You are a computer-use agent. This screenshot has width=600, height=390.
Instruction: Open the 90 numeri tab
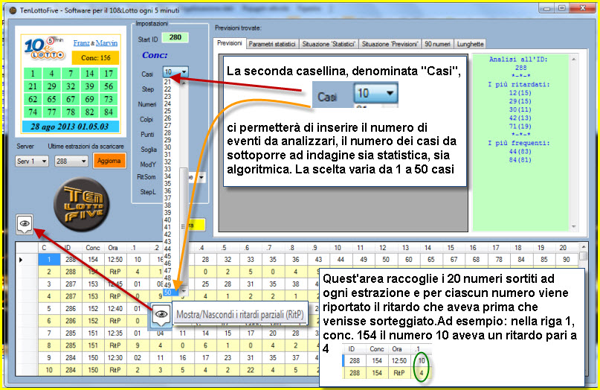pyautogui.click(x=437, y=44)
